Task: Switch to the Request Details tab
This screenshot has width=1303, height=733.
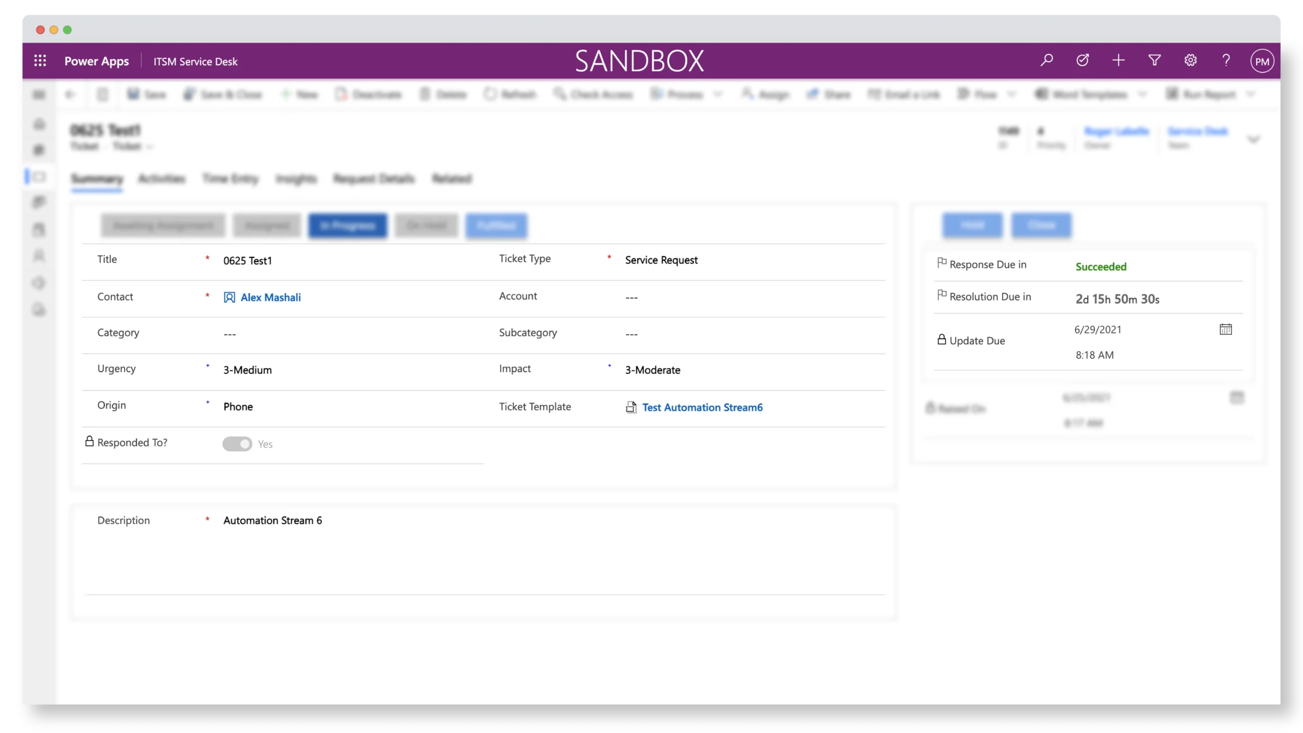Action: 374,178
